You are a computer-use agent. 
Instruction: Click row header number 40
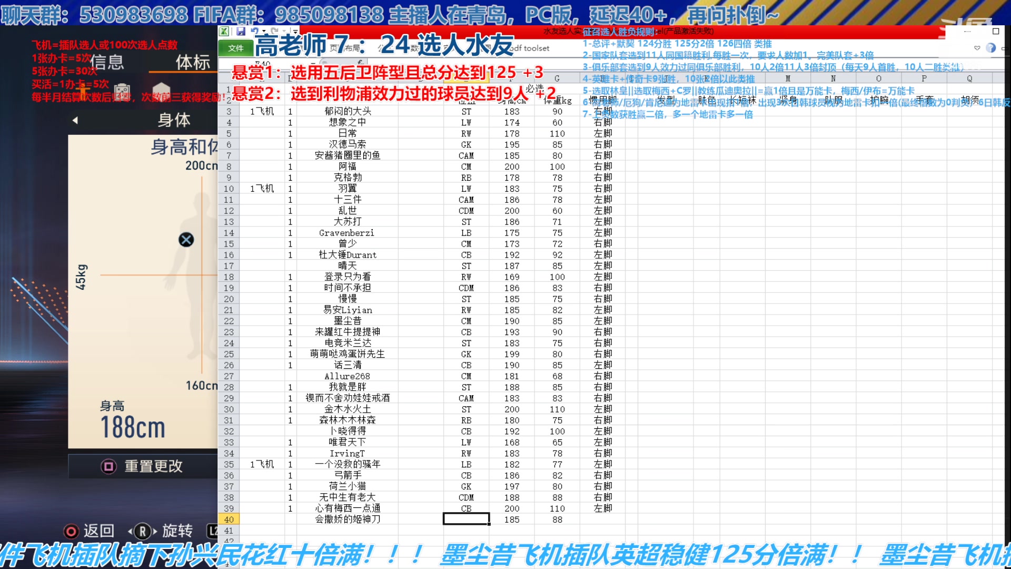tap(229, 519)
